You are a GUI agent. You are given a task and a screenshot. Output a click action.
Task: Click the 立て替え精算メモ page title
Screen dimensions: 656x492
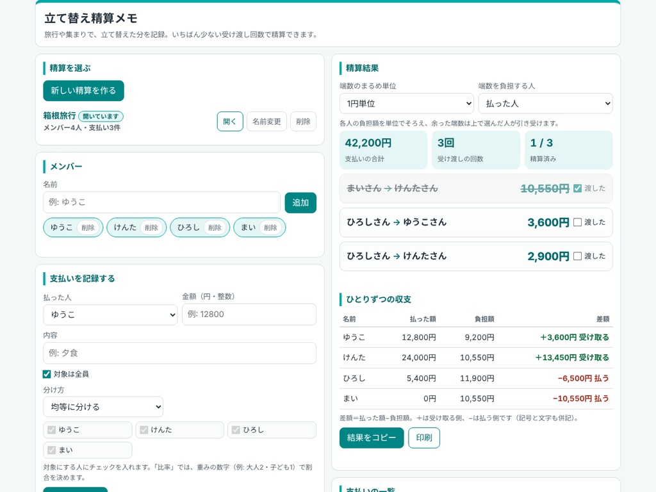click(x=91, y=19)
